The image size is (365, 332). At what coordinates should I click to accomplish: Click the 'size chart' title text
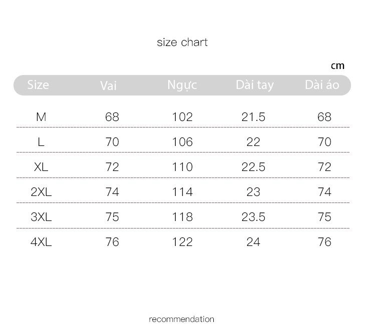click(x=182, y=42)
